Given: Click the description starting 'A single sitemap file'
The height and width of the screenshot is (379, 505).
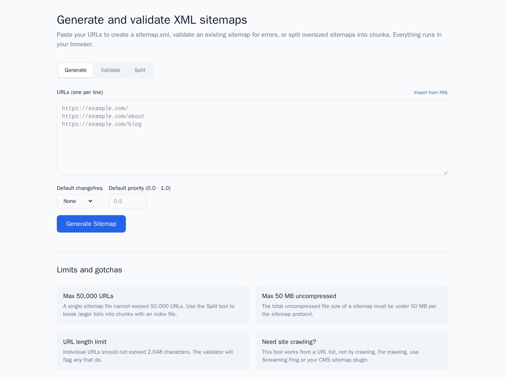Looking at the screenshot, I should (149, 310).
